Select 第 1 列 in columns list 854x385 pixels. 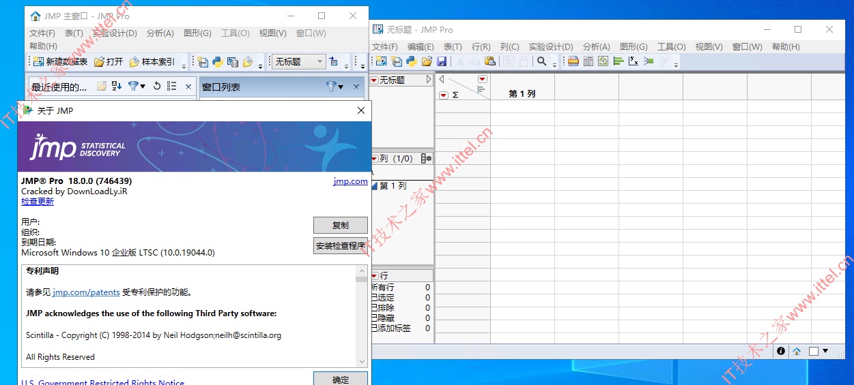(393, 186)
